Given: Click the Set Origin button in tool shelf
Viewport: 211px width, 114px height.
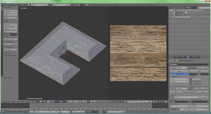Looking at the screenshot, I should coord(11,34).
